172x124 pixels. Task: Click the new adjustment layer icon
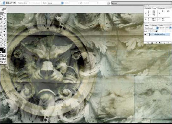coord(160,43)
